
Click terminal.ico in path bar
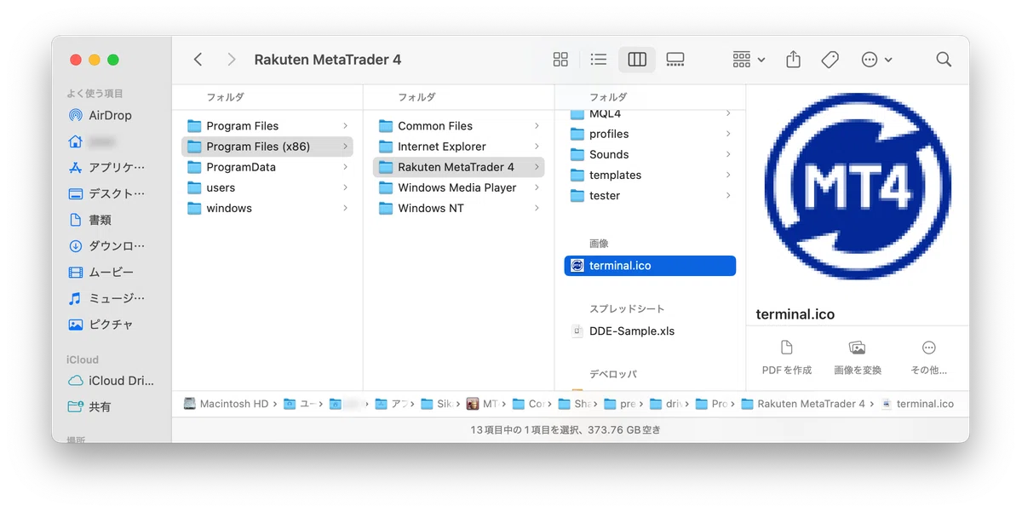[x=918, y=404]
